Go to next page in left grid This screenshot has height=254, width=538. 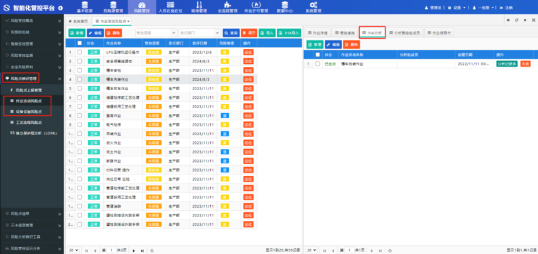coord(133,249)
